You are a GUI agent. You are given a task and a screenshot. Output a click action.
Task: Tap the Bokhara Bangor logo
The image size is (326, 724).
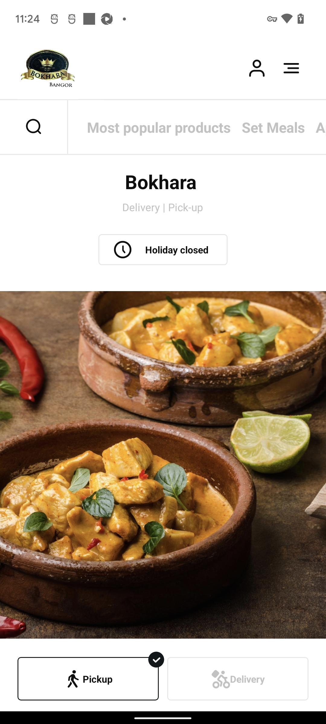pyautogui.click(x=48, y=69)
